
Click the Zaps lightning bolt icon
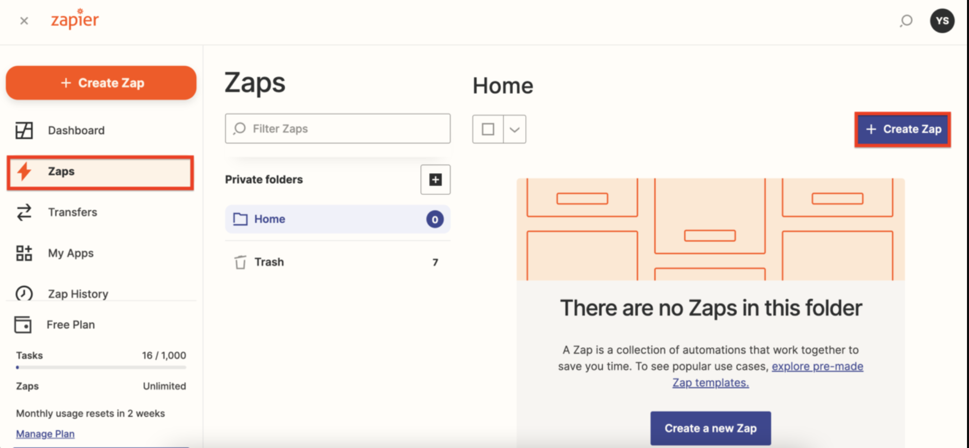(x=24, y=172)
